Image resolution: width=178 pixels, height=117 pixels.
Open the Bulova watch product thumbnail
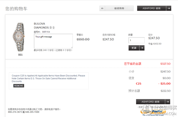18,37
